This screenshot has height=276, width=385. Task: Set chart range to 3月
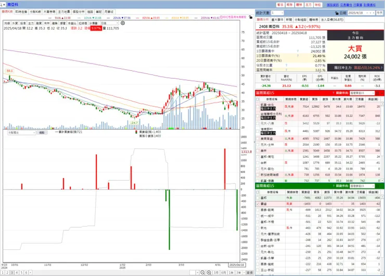tap(216, 272)
